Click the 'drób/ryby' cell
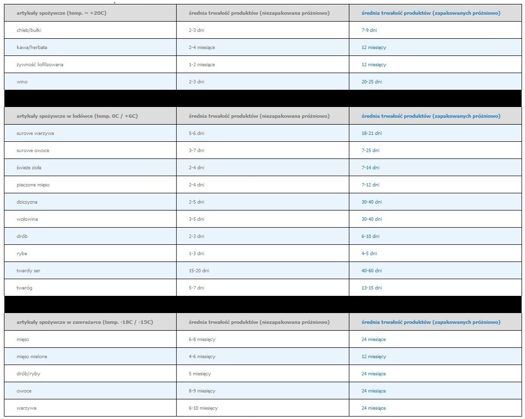This screenshot has height=419, width=525. point(90,374)
